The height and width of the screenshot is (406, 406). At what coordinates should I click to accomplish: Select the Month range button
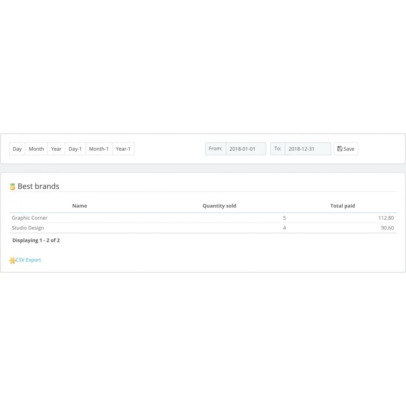click(36, 149)
